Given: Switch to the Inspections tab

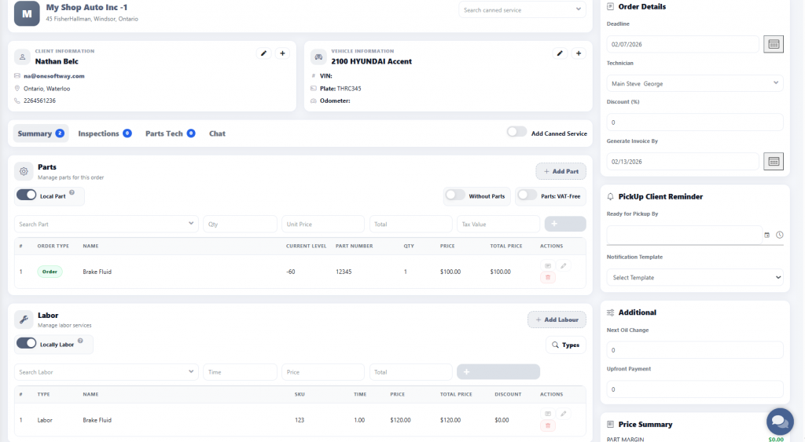Looking at the screenshot, I should tap(104, 133).
